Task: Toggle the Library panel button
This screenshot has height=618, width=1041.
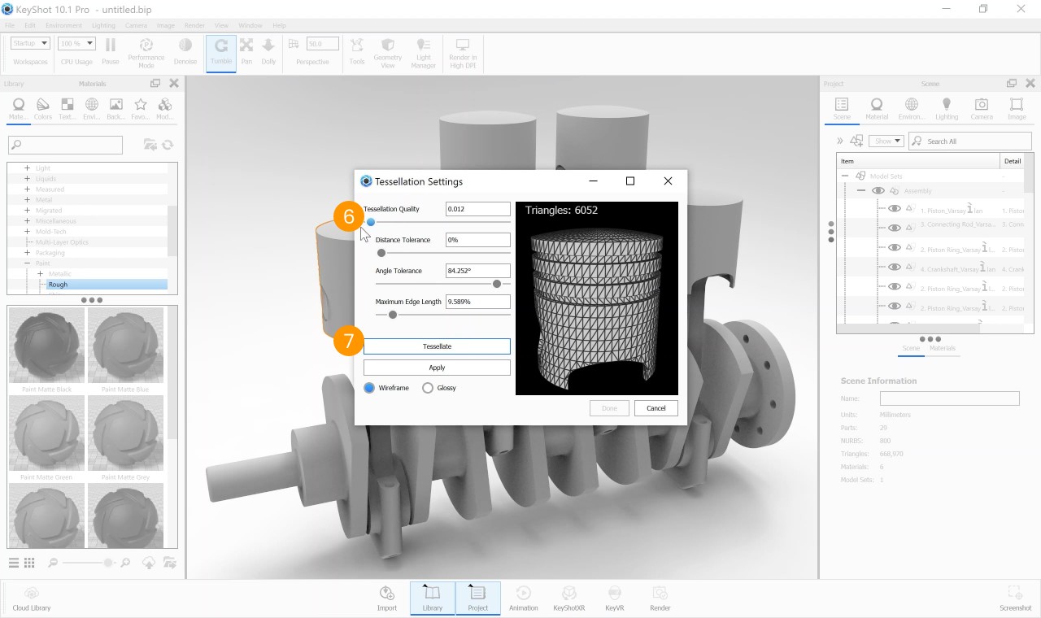Action: pos(433,598)
